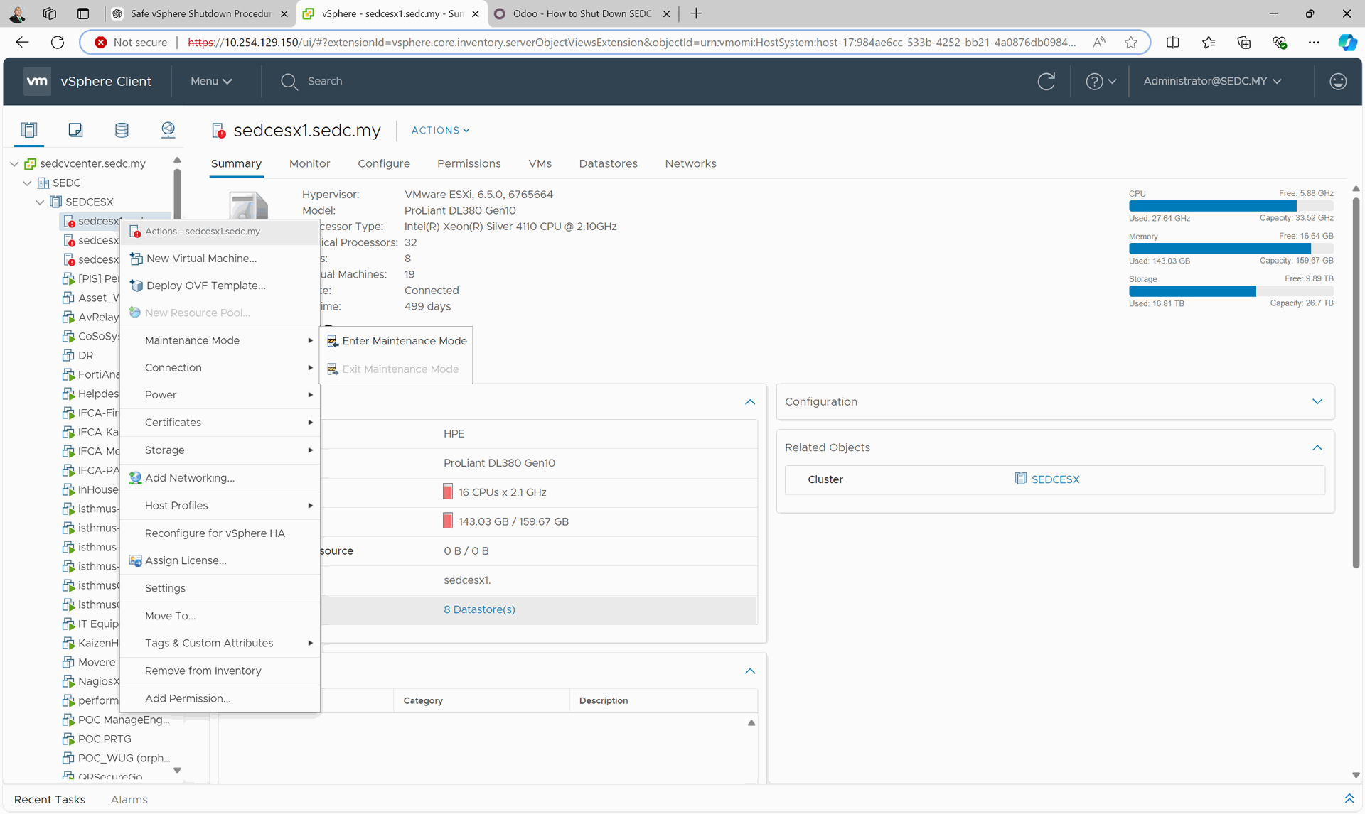Click the vSphere refresh icon
The image size is (1365, 814).
pos(1046,82)
